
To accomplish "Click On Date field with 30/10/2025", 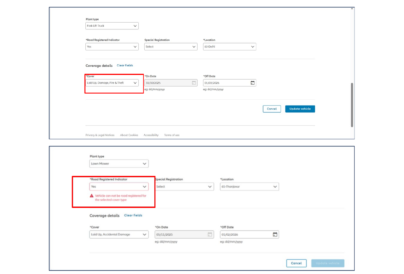I will pos(171,83).
